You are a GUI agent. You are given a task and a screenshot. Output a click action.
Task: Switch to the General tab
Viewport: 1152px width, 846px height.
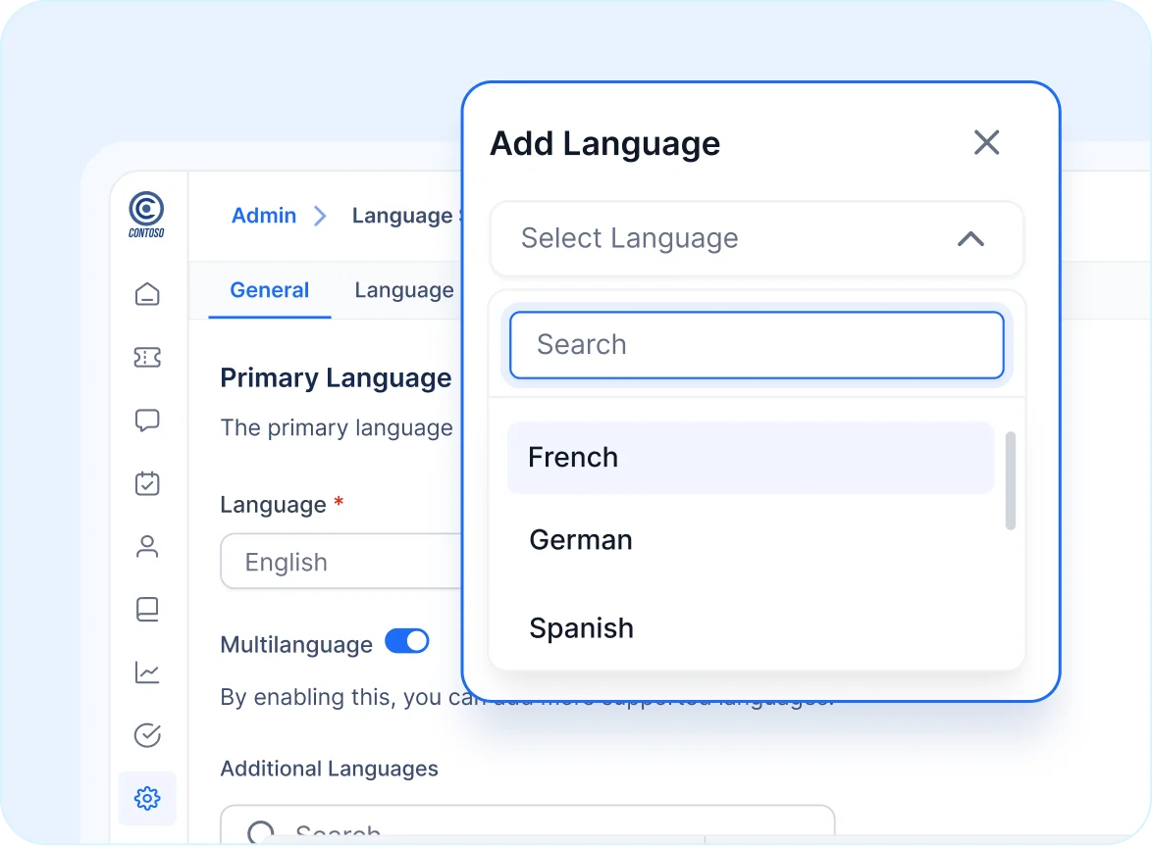[x=269, y=290]
